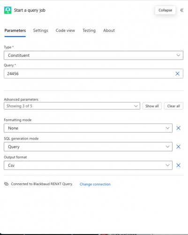The image size is (188, 235).
Task: Click the connection link icon
Action: [x=6, y=184]
